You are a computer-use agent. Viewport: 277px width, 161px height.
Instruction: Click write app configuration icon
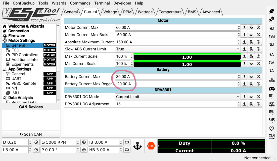click(x=271, y=71)
